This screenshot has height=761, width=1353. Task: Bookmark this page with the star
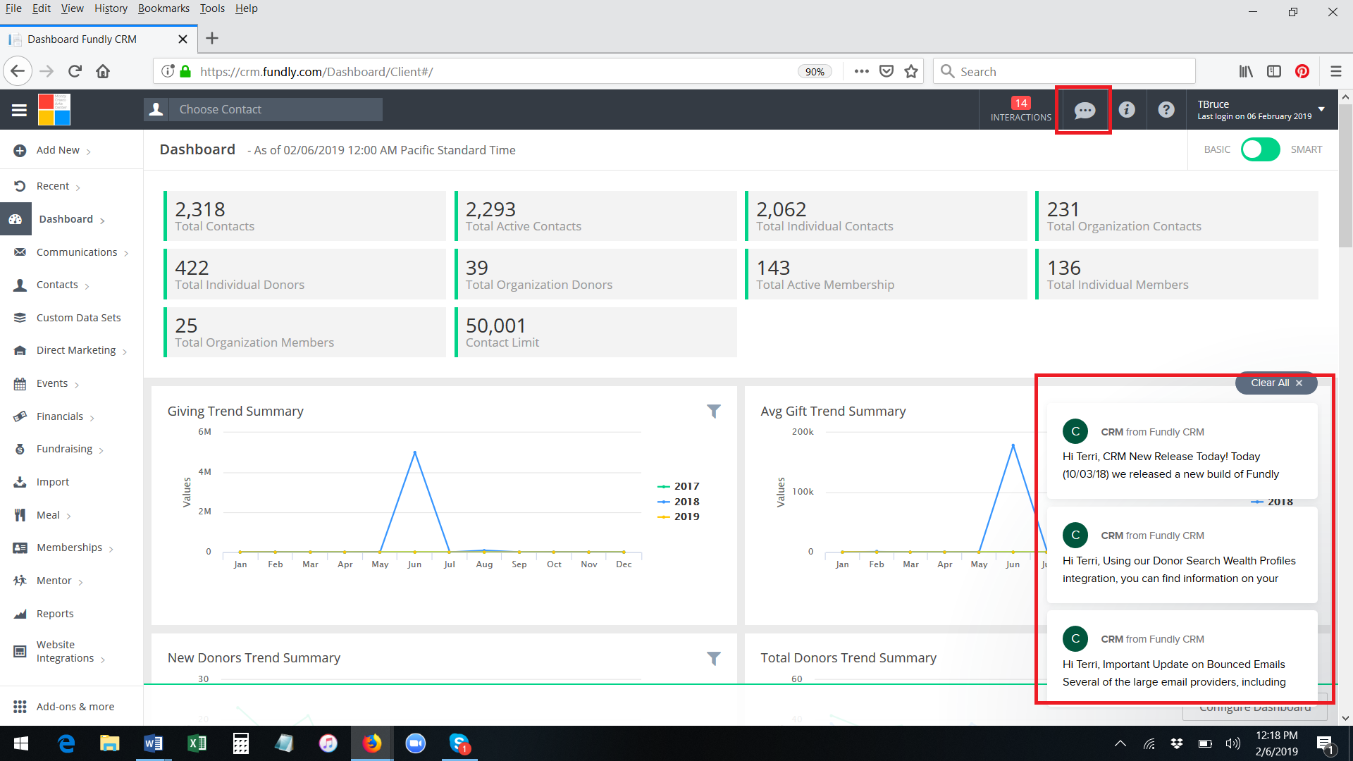(x=911, y=71)
